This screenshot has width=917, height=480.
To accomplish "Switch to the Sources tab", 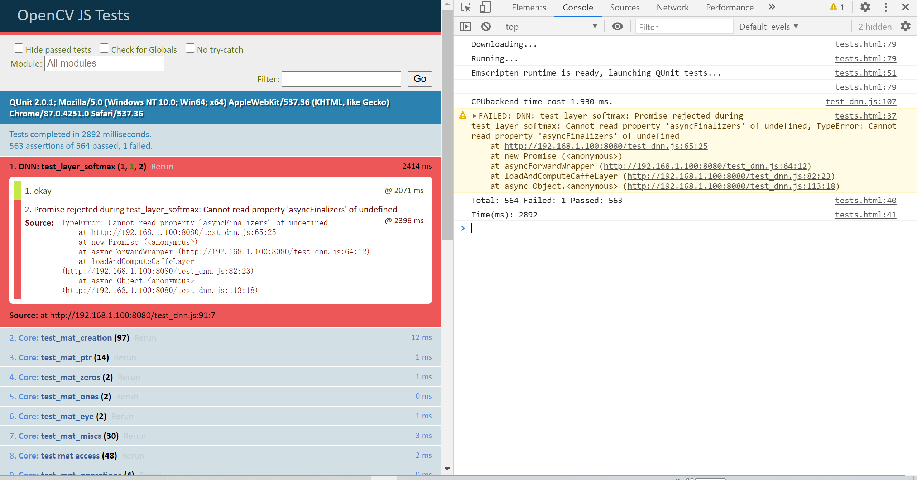I will pos(625,7).
